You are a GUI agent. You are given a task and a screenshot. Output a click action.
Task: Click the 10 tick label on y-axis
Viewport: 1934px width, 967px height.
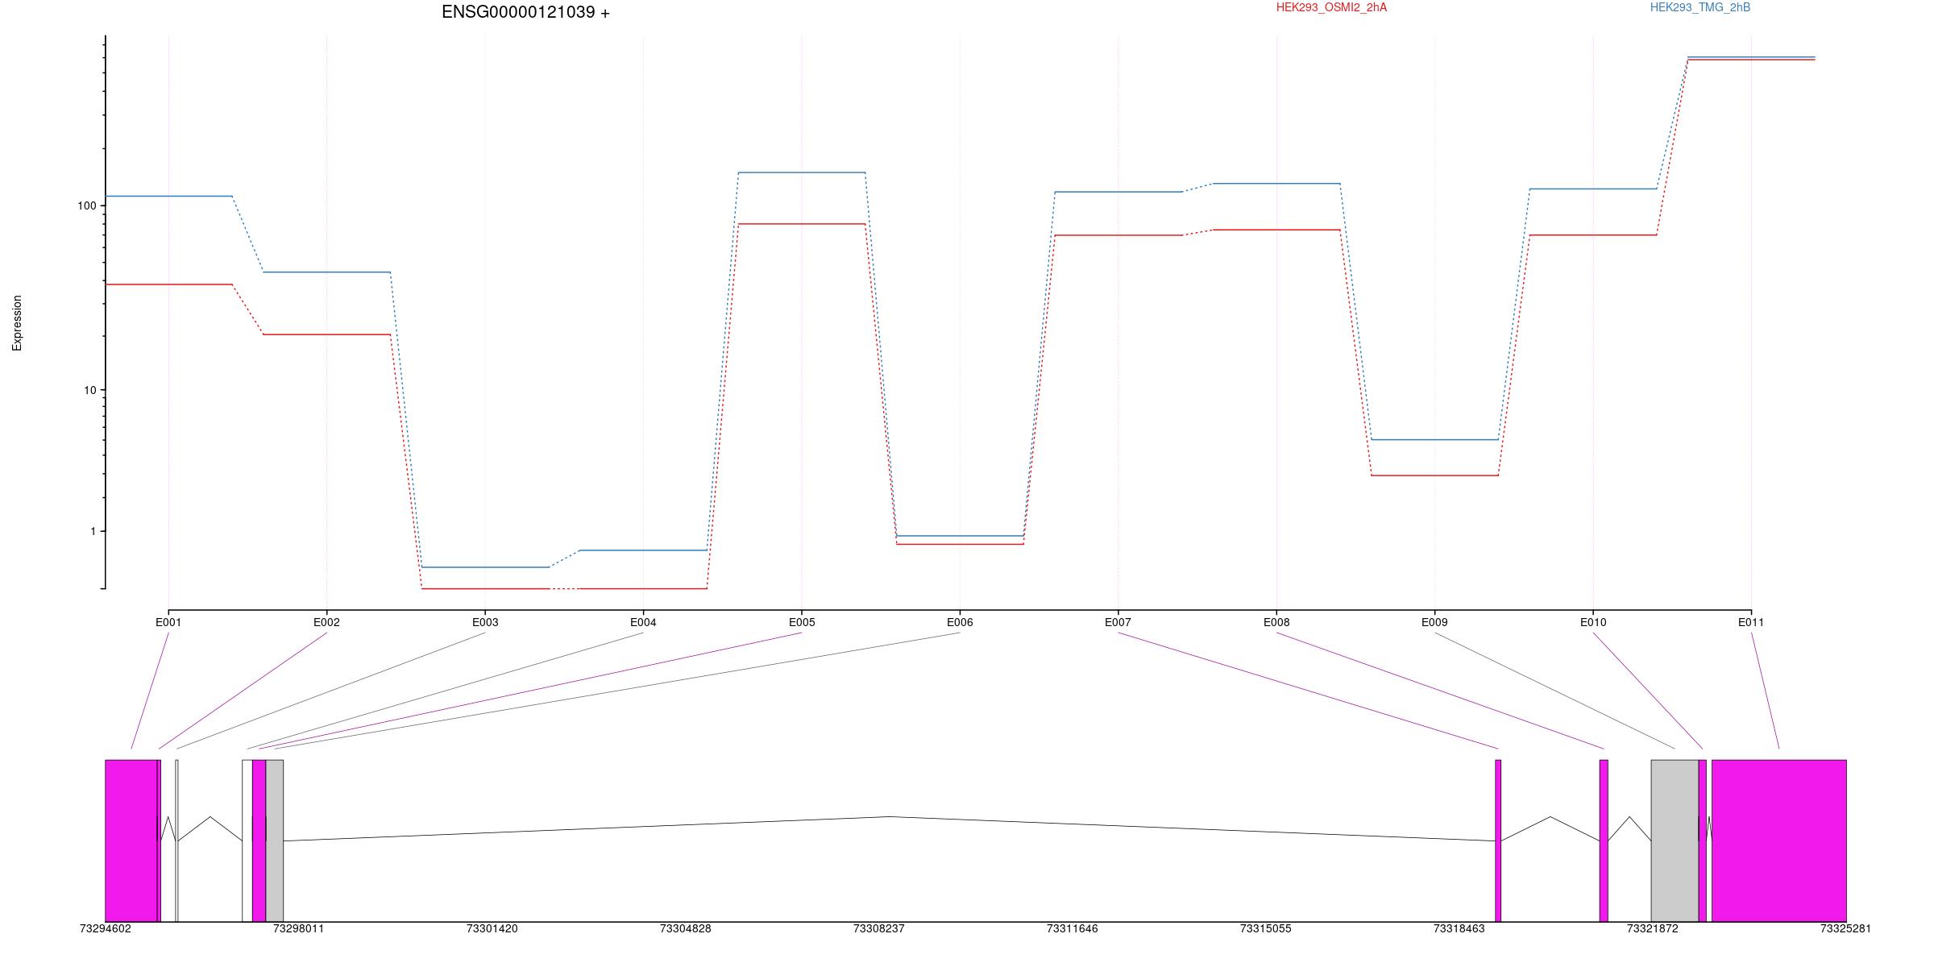[89, 390]
